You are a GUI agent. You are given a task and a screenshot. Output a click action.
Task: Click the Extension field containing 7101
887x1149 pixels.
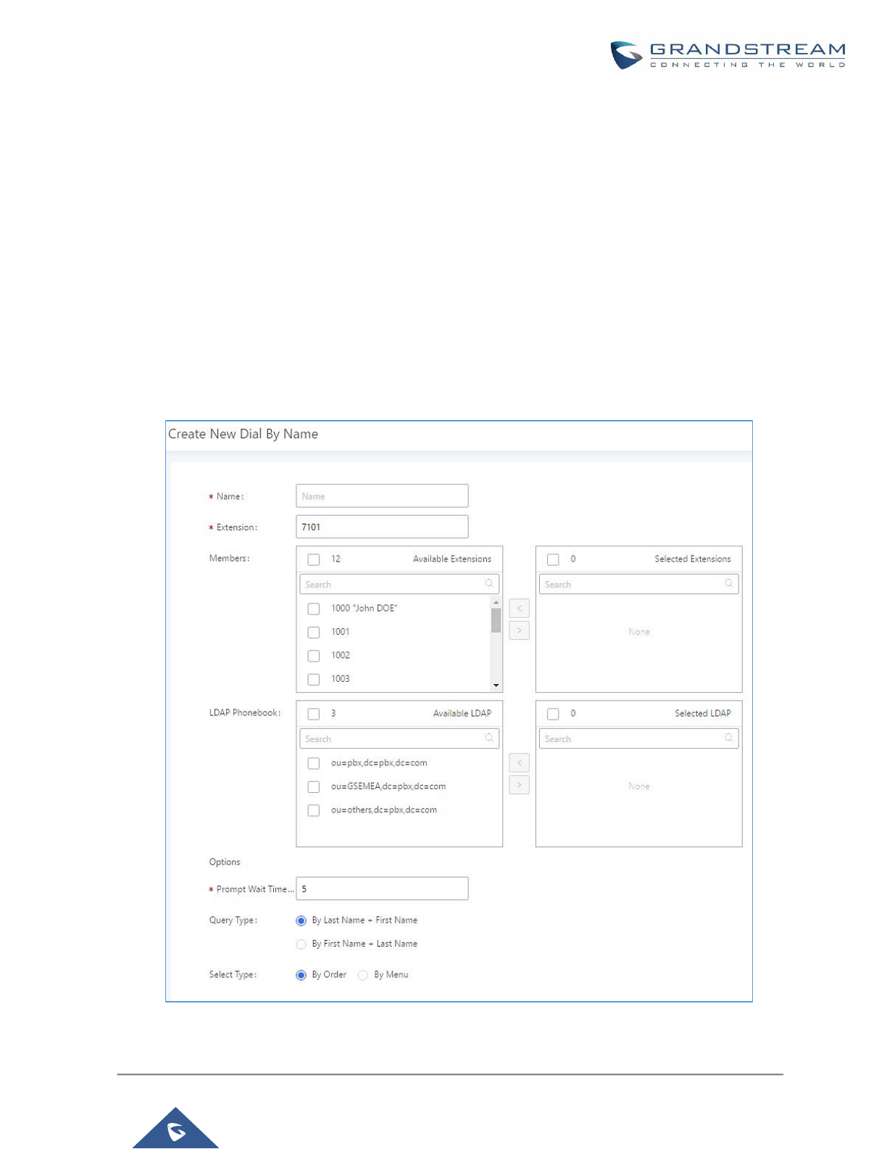tap(382, 527)
